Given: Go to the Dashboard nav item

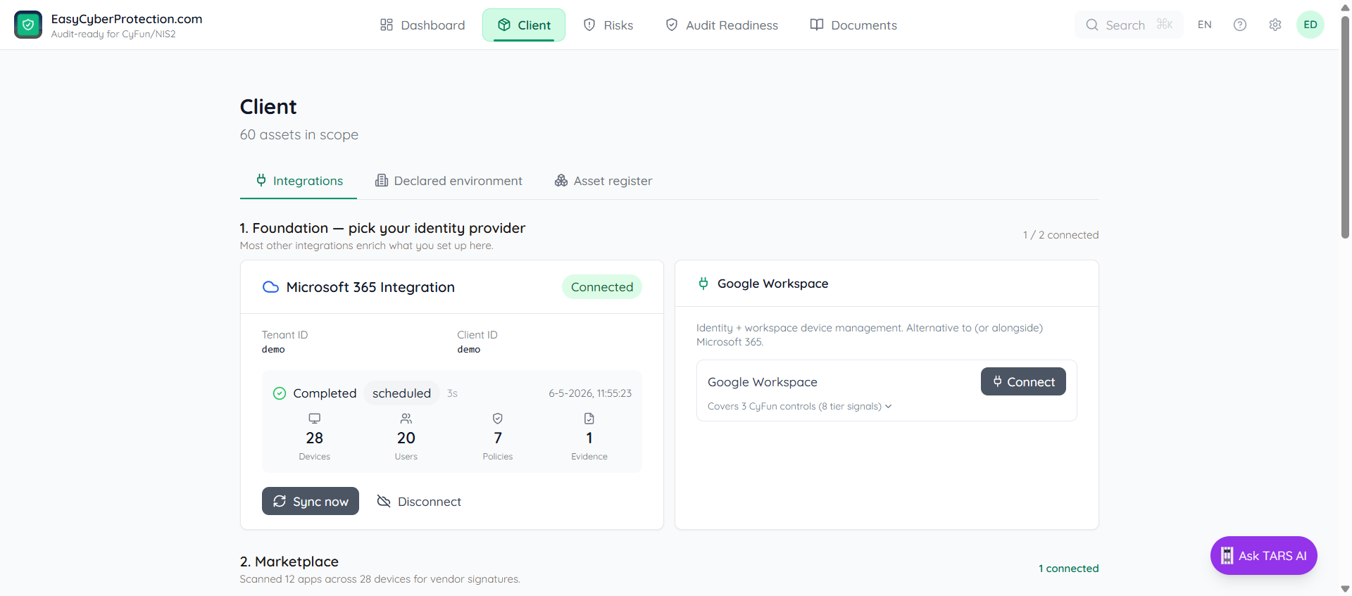Looking at the screenshot, I should [x=423, y=25].
